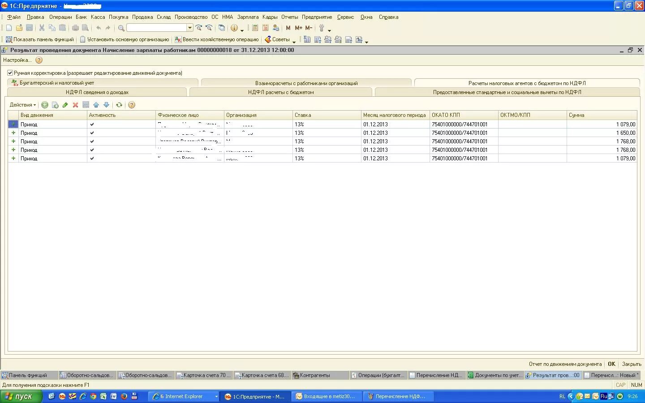Toggle Активность checkmark in first 1 768,00 row
This screenshot has width=645, height=403.
(x=92, y=141)
